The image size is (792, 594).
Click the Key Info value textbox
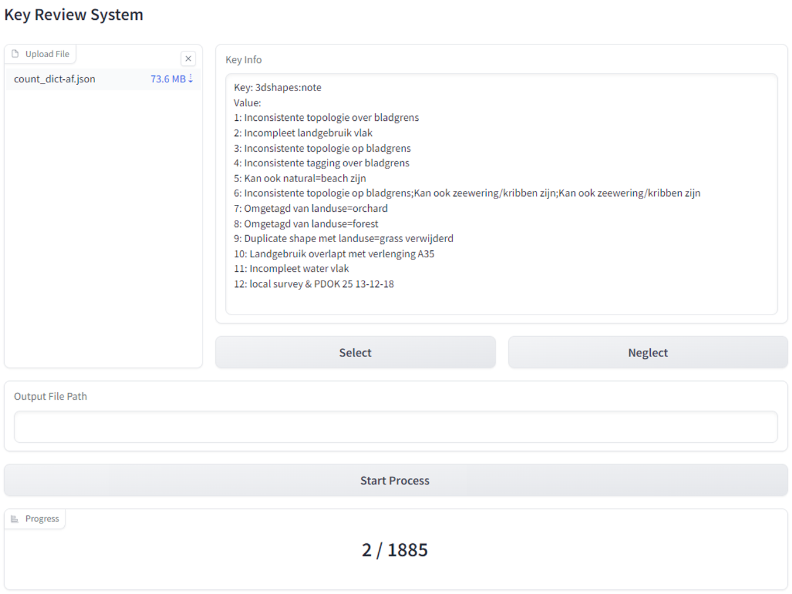click(501, 194)
